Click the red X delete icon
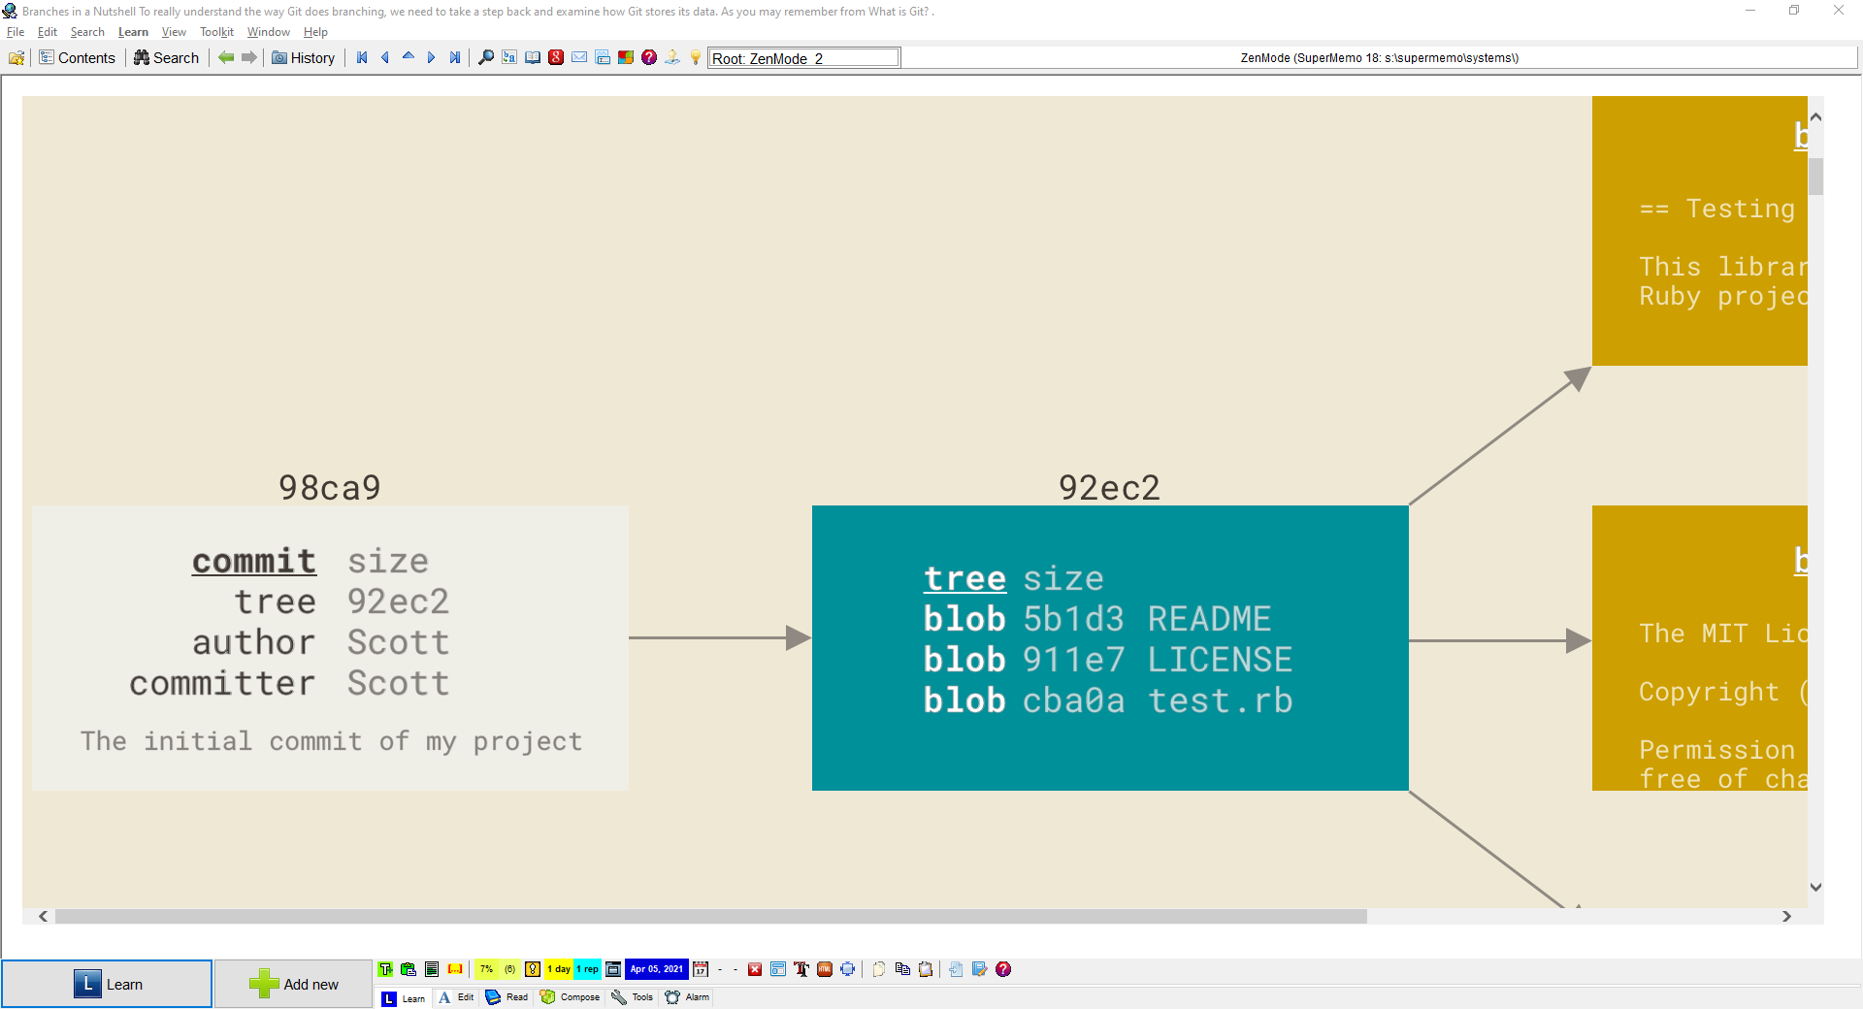The height and width of the screenshot is (1009, 1863). coord(755,969)
